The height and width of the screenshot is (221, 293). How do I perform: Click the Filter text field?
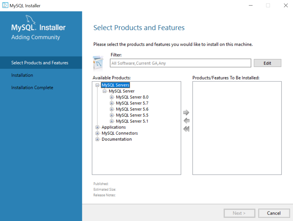click(x=180, y=63)
